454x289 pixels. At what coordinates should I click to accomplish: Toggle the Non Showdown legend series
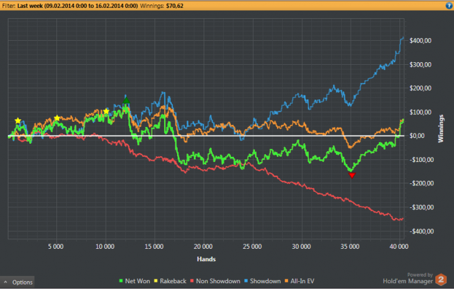coord(215,281)
